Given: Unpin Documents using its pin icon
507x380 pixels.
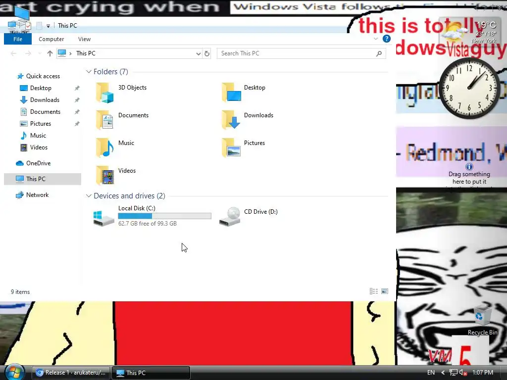Looking at the screenshot, I should (x=77, y=112).
